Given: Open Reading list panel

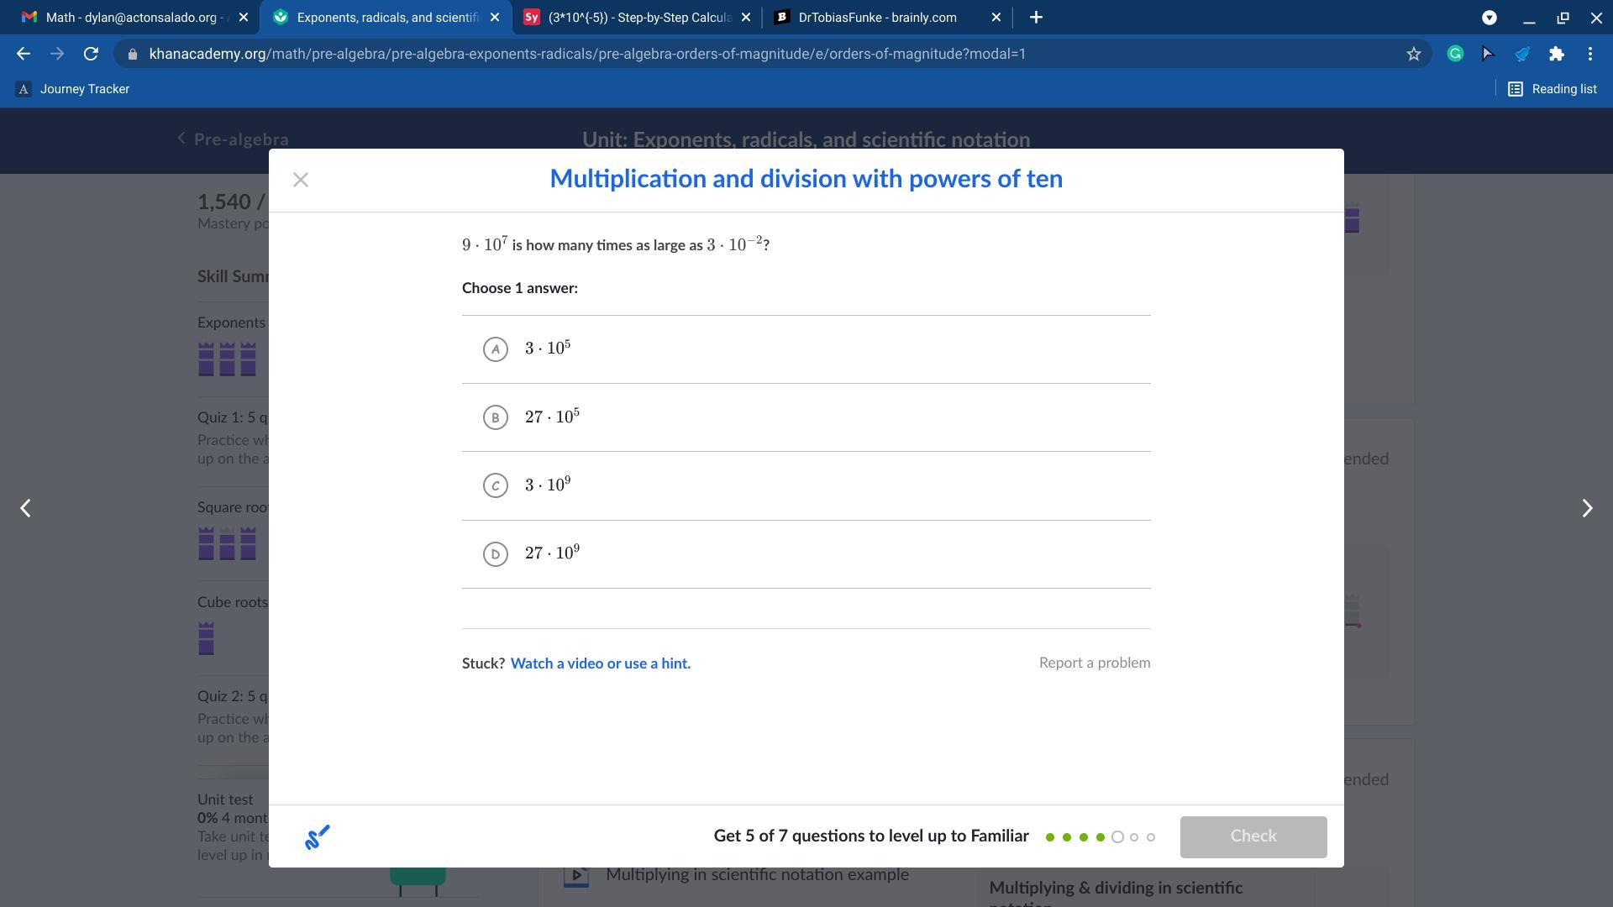Looking at the screenshot, I should pyautogui.click(x=1553, y=89).
